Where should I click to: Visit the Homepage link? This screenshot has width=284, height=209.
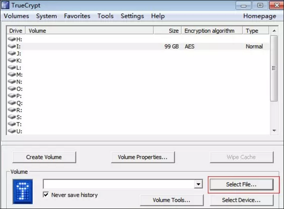coord(260,16)
